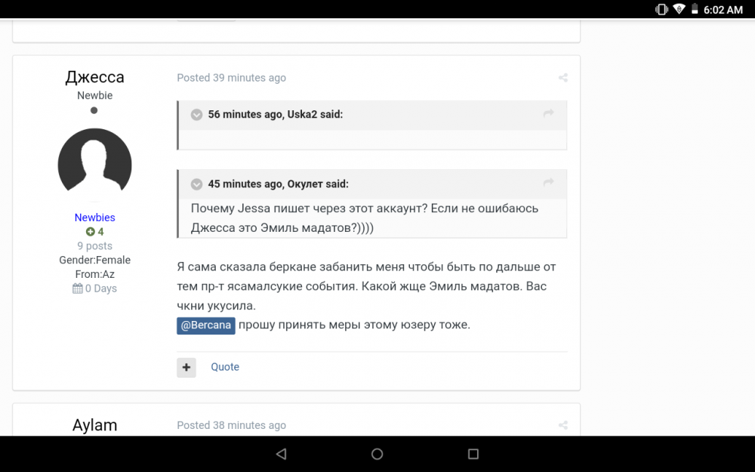Share Aylam's post using its share icon
Screen dimensions: 755x472
[x=562, y=425]
